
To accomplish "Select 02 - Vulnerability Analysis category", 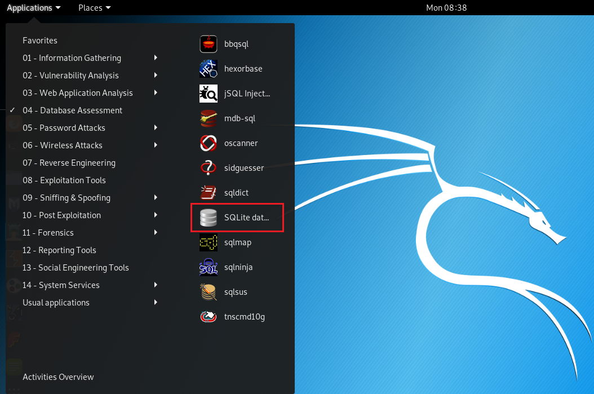I will [70, 76].
